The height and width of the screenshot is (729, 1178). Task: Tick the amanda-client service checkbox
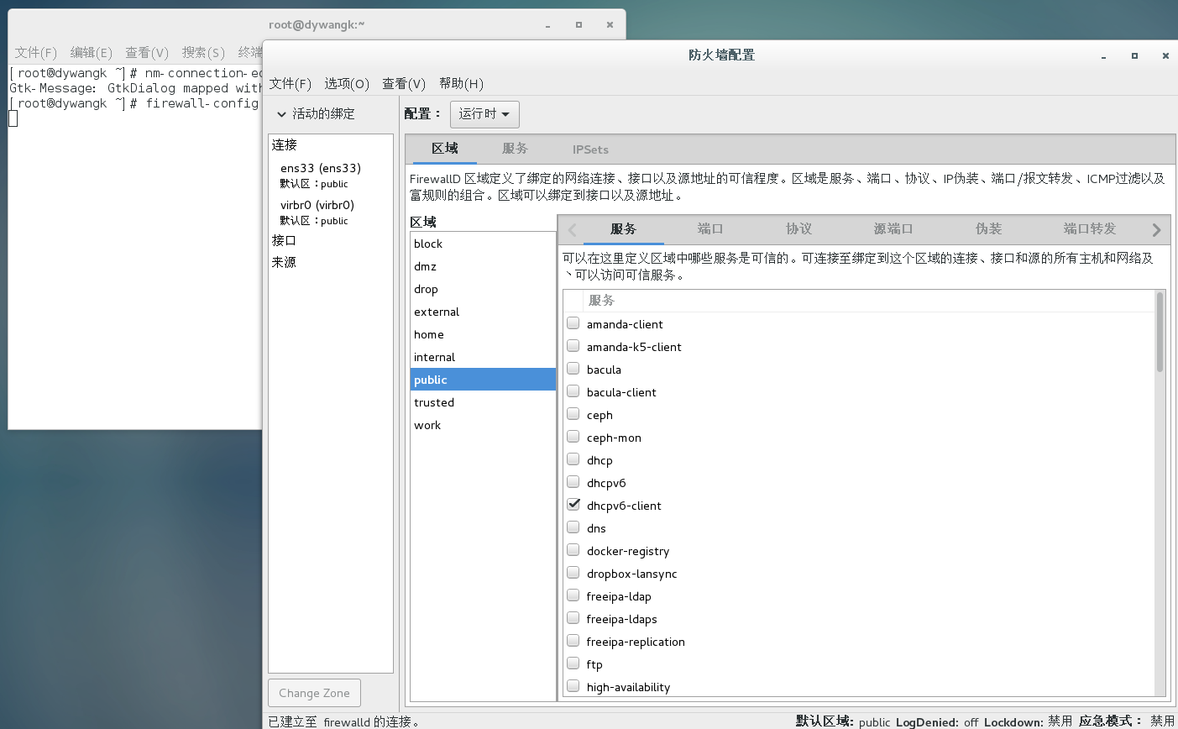click(573, 323)
